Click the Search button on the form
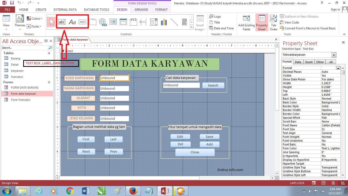The image size is (348, 196). point(213,85)
